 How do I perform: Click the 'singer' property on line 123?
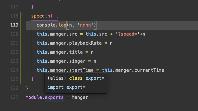(77, 61)
